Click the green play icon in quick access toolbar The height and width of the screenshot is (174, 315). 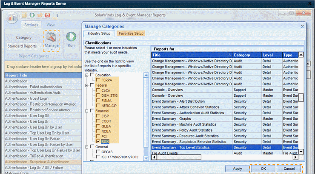pos(32,15)
